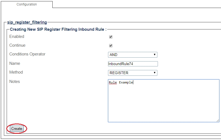The image size is (221, 140).
Task: Click the arrow on the AND dropdown
Action: (x=155, y=55)
